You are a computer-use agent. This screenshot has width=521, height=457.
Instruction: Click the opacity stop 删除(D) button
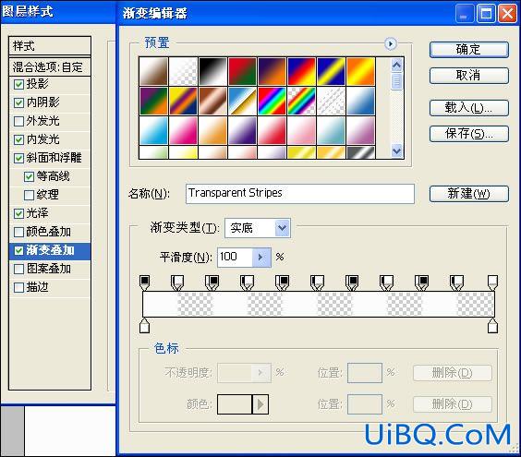click(453, 373)
